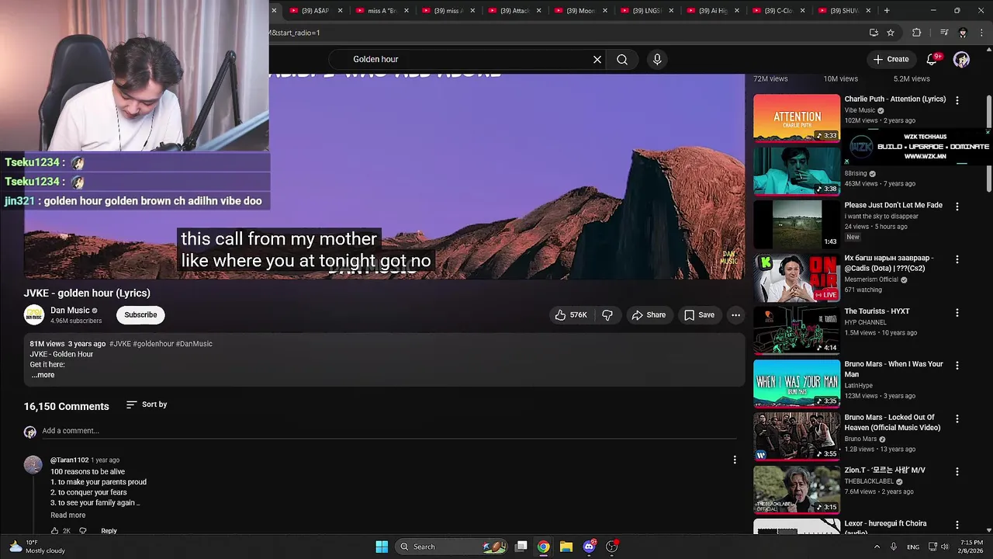Open Sort by comments dropdown
This screenshot has width=993, height=559.
coord(147,404)
